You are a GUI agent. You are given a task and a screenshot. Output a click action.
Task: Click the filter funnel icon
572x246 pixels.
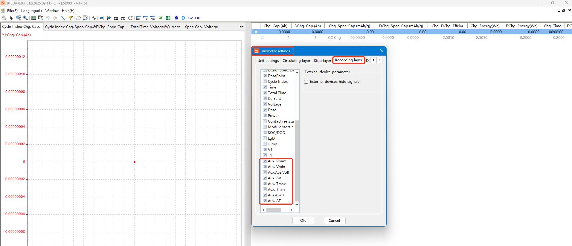(x=70, y=18)
